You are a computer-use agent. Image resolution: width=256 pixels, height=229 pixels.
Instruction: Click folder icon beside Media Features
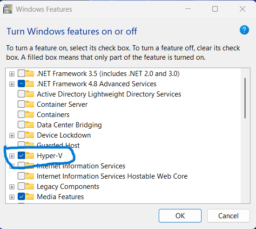(30, 196)
